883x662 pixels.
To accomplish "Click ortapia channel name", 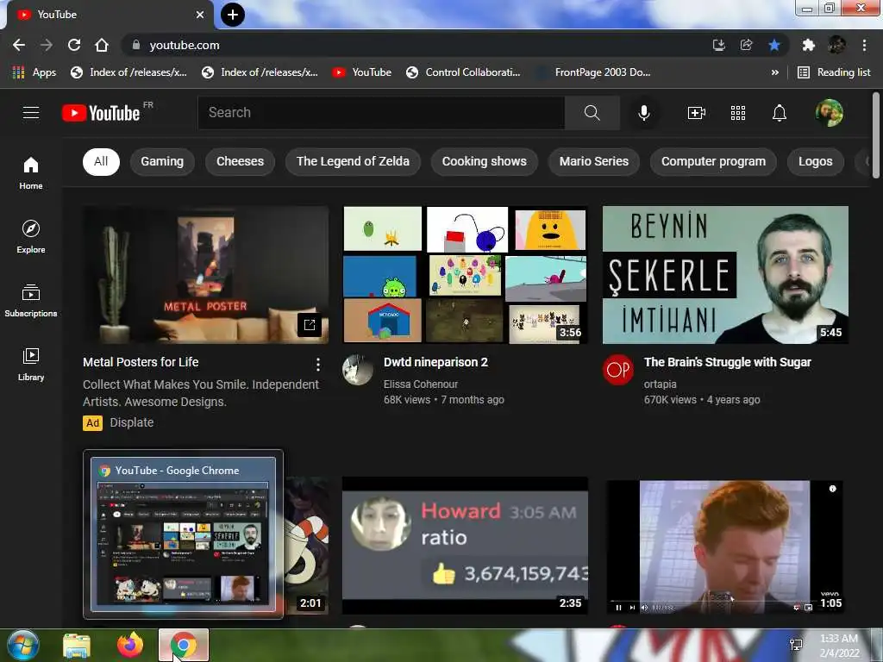I will pyautogui.click(x=660, y=384).
